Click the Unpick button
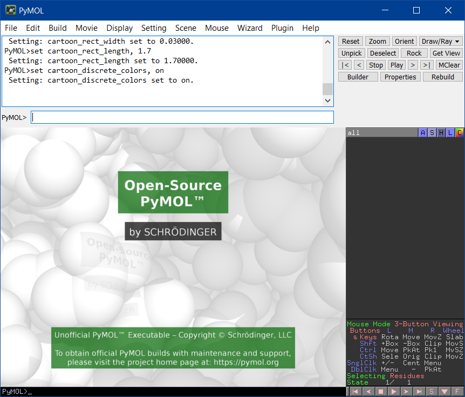This screenshot has width=465, height=397. coord(351,53)
